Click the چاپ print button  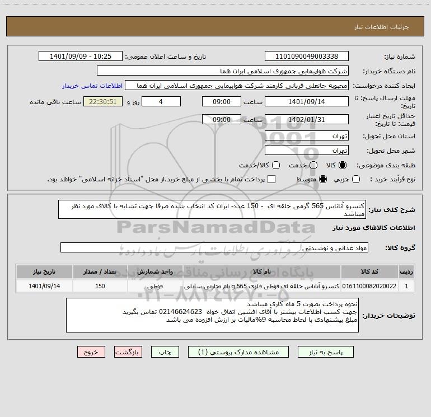pos(165,352)
